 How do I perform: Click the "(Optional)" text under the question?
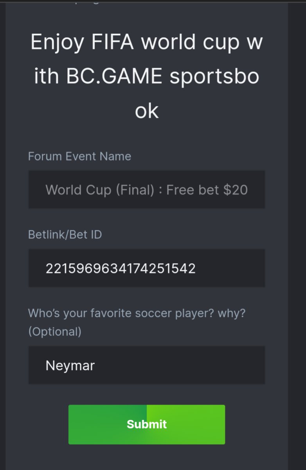[x=55, y=331]
